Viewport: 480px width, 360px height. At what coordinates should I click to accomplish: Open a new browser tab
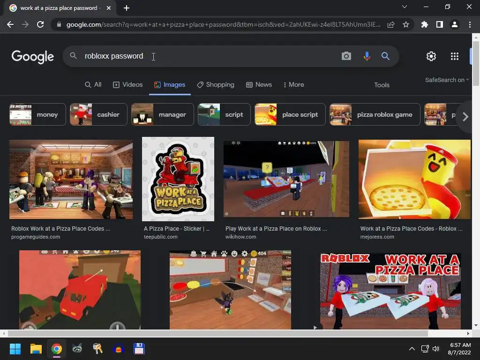coord(127,8)
